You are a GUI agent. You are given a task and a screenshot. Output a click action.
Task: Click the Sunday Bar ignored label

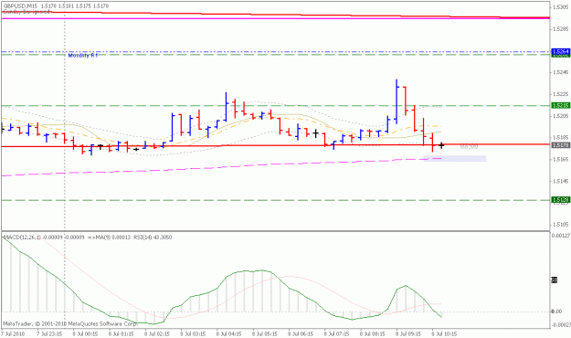[x=26, y=12]
